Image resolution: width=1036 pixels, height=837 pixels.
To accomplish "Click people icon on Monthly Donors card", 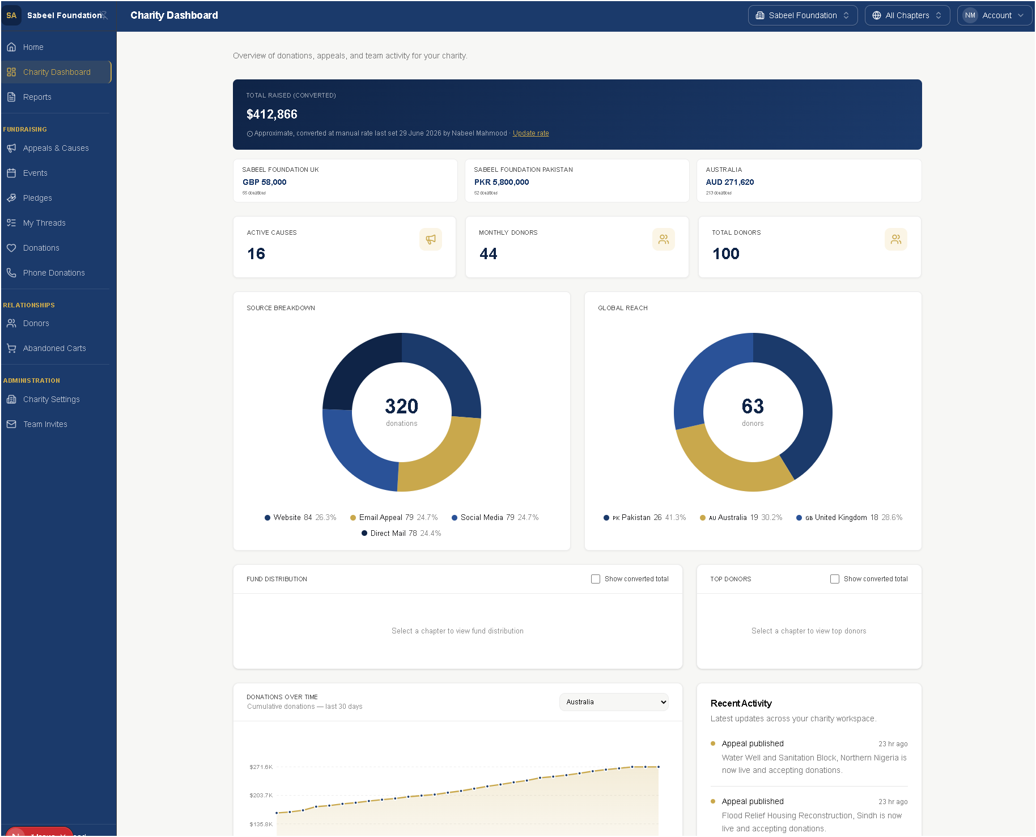I will (664, 239).
